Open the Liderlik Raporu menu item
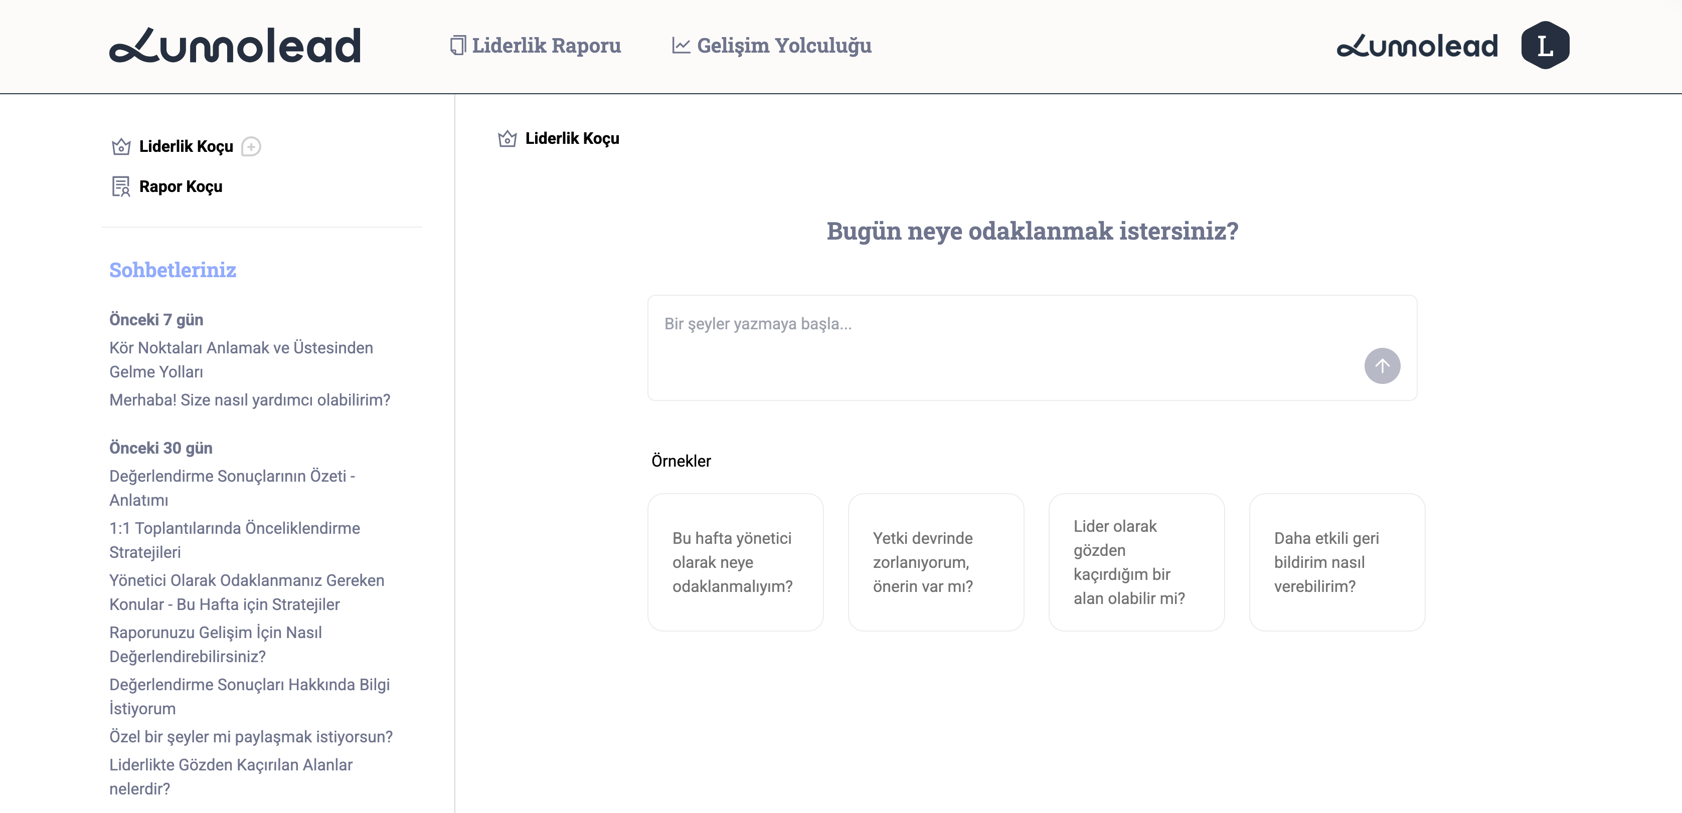The width and height of the screenshot is (1682, 813). tap(546, 46)
